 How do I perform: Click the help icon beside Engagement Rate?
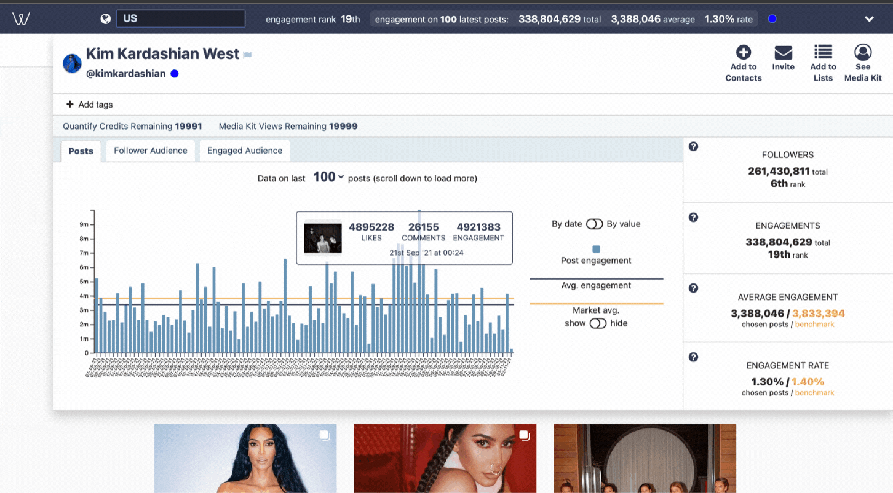pos(693,357)
